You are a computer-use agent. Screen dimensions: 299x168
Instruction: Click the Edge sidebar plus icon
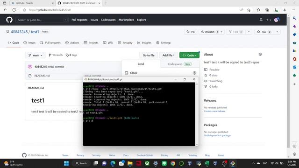294,84
